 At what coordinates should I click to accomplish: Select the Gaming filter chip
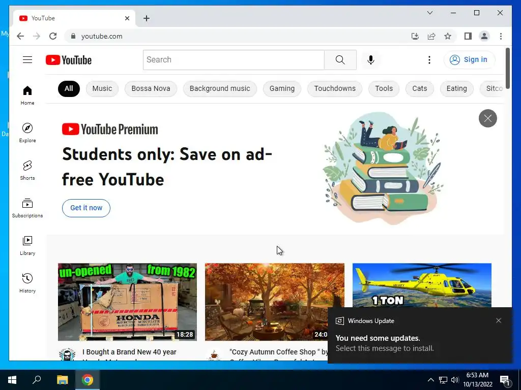pos(282,88)
